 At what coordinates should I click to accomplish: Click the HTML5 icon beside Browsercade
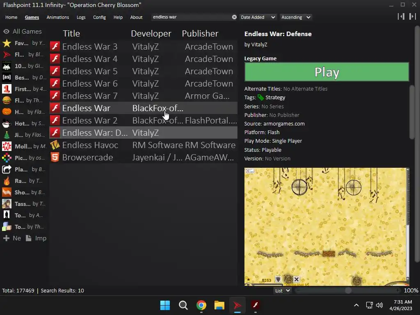[55, 157]
